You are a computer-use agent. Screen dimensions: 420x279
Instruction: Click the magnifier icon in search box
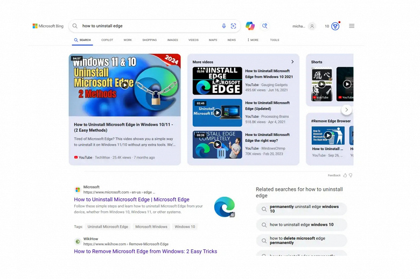click(x=75, y=26)
